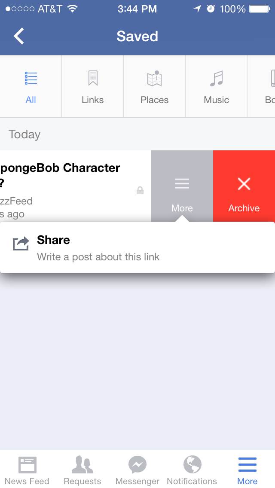This screenshot has height=488, width=275.
Task: Open the Places map category
Action: (x=155, y=86)
